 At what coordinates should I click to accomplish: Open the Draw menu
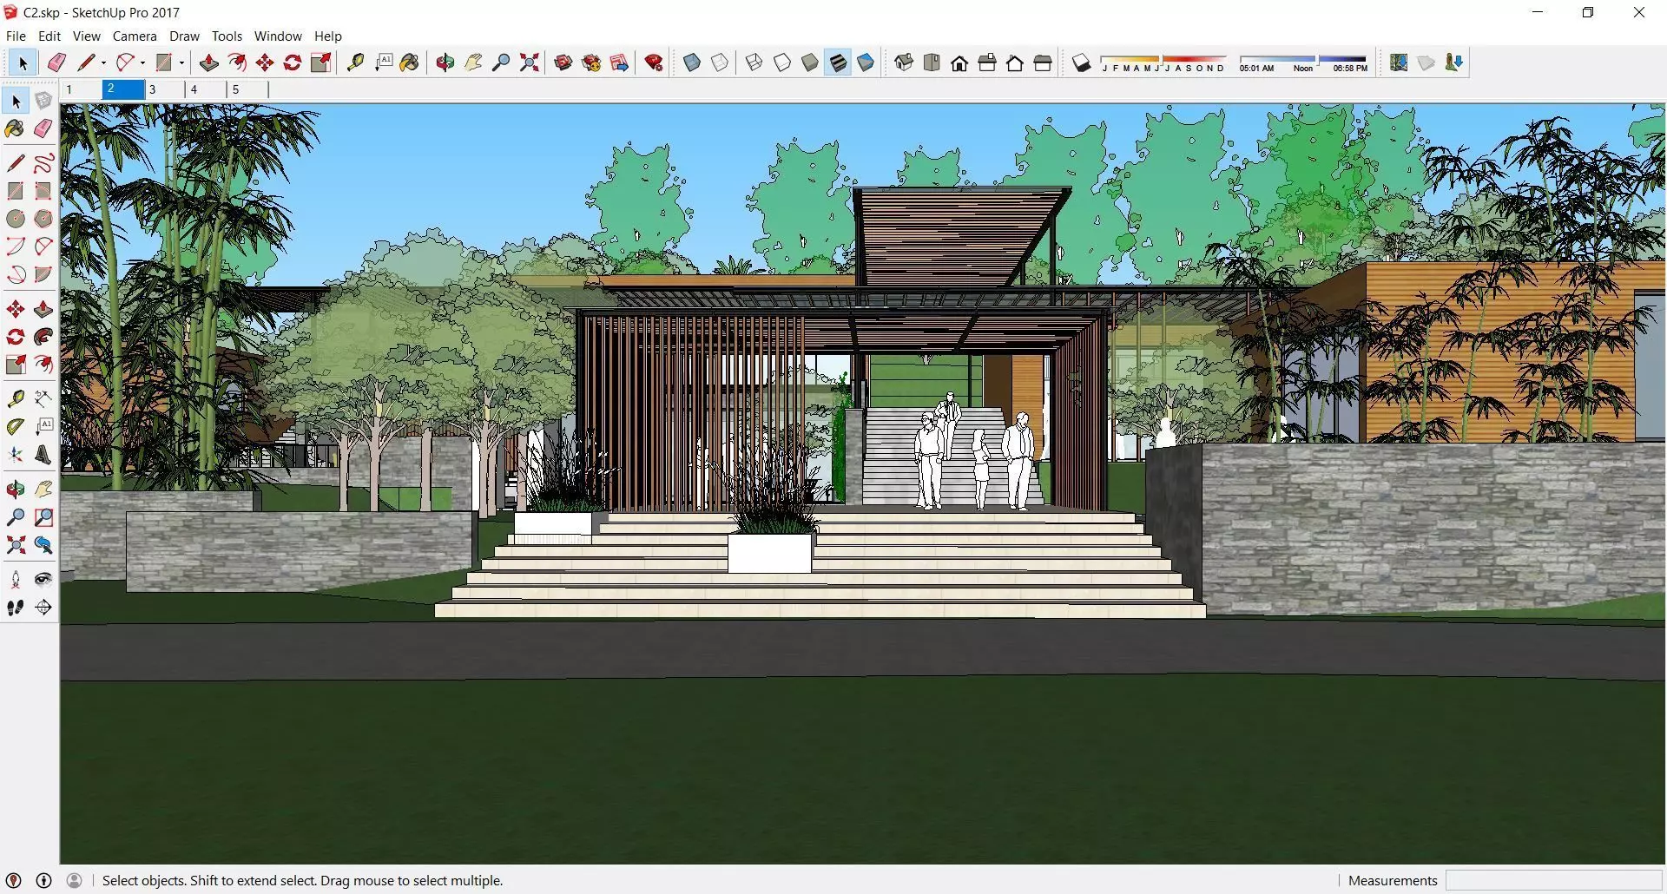(x=184, y=36)
